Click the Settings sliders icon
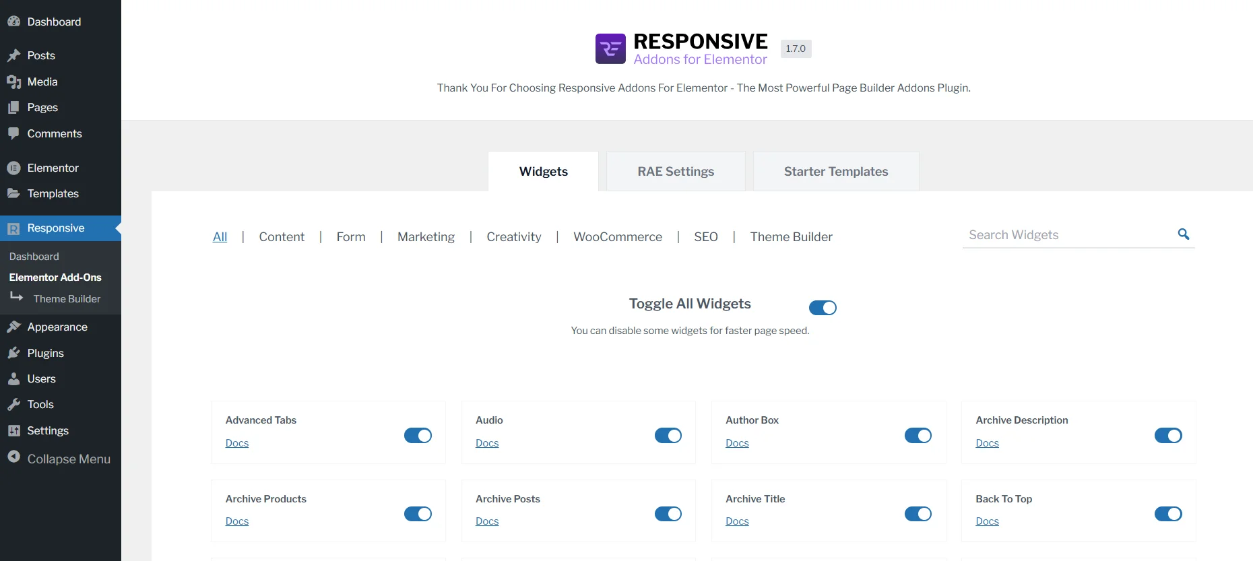This screenshot has height=561, width=1253. click(13, 430)
